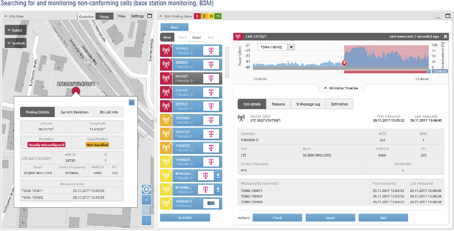Switch the map to Focus mode
This screenshot has width=454, height=231.
click(x=106, y=16)
